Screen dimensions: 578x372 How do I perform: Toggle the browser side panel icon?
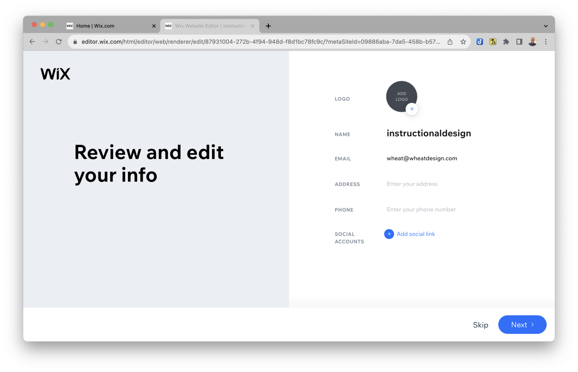click(519, 42)
